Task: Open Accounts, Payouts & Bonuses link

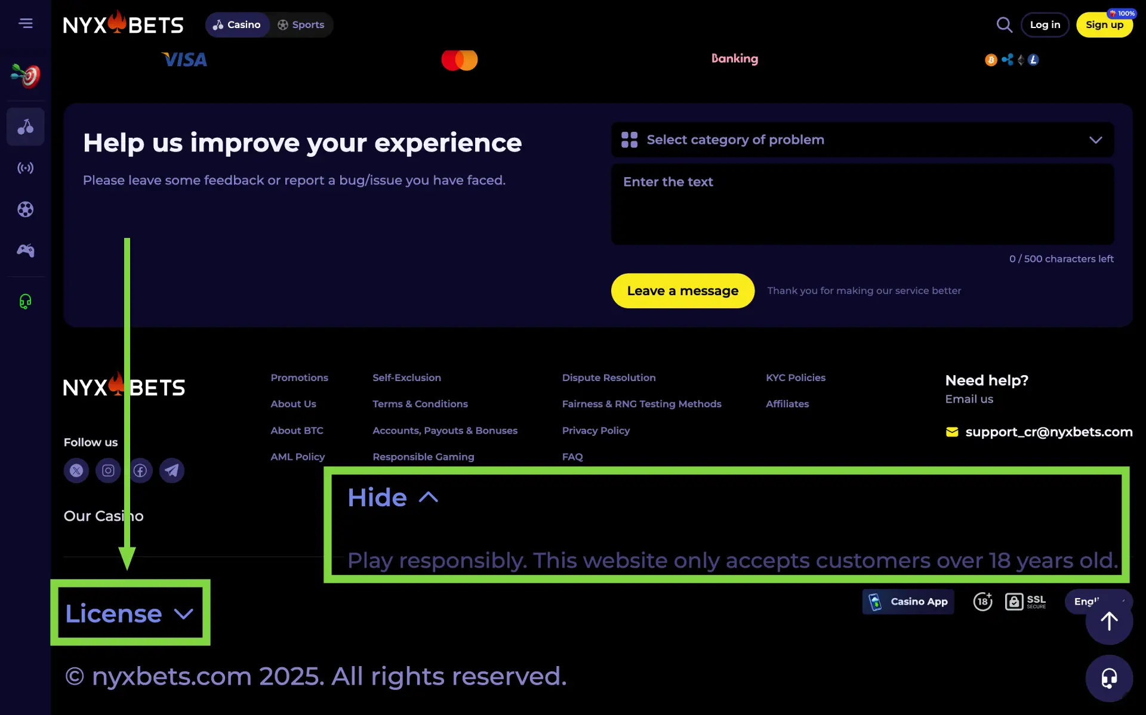Action: click(x=445, y=431)
